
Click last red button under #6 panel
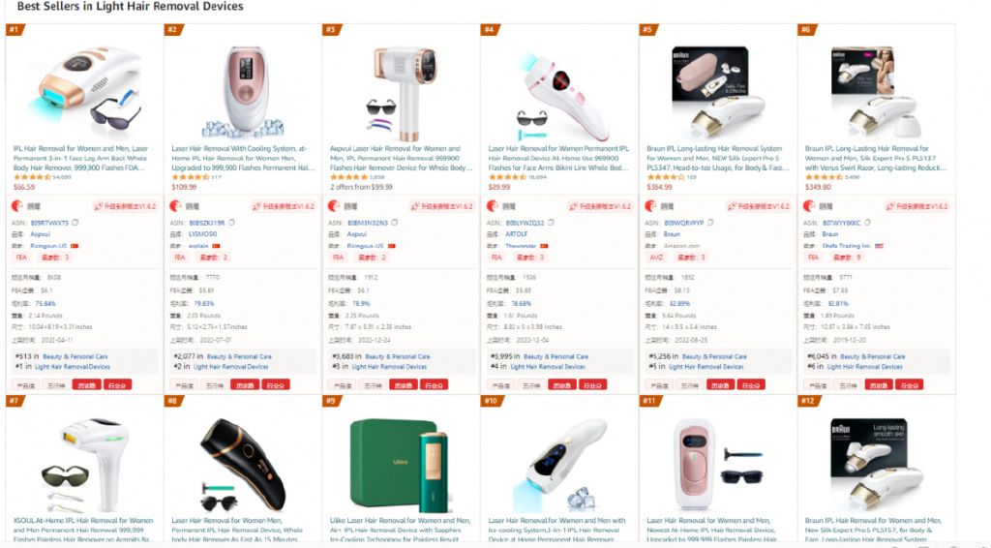910,385
